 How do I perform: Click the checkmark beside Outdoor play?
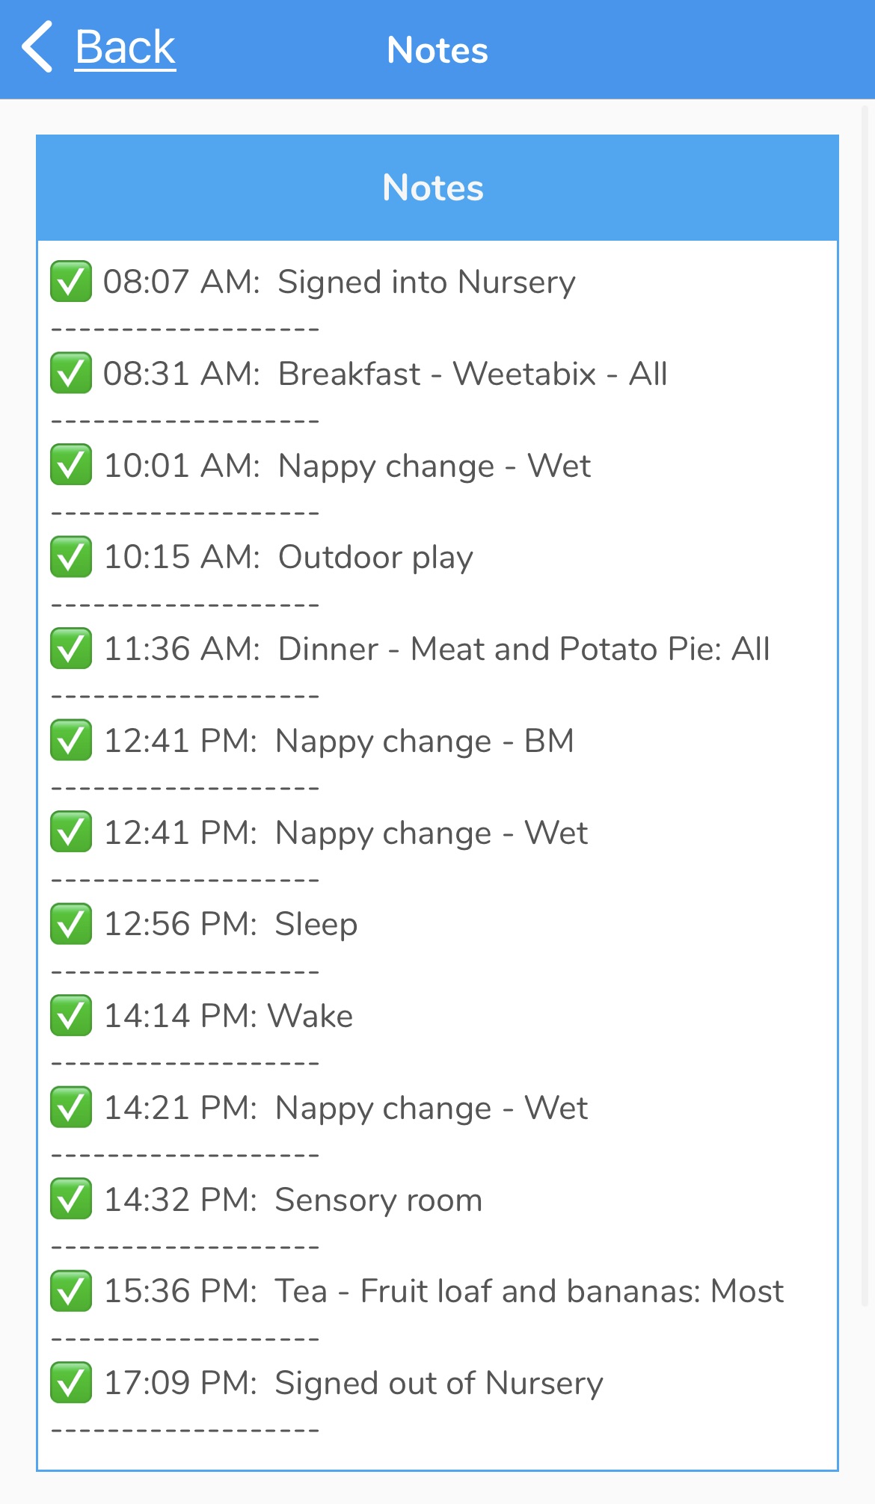71,557
